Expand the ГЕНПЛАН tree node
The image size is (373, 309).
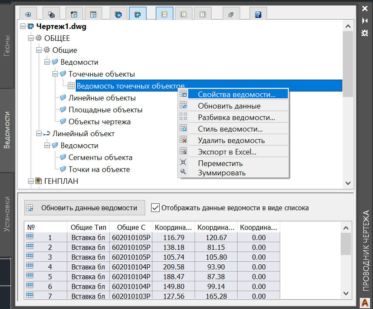click(x=30, y=181)
